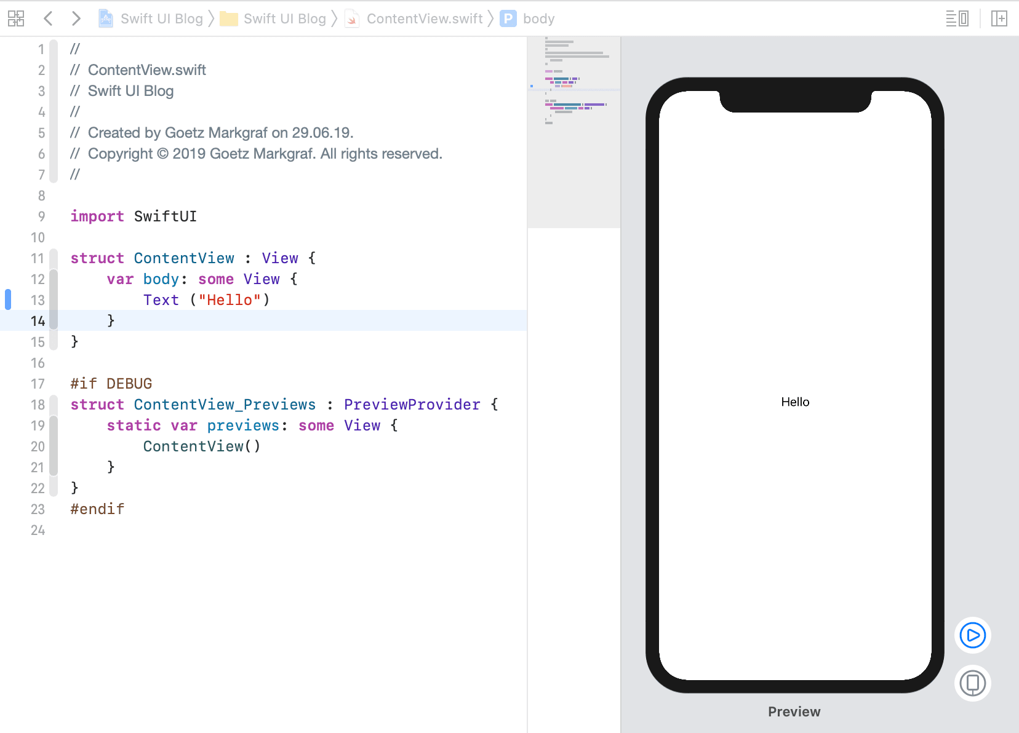Screen dimensions: 1019x733
Task: Click the Preview label below device
Action: coord(794,711)
